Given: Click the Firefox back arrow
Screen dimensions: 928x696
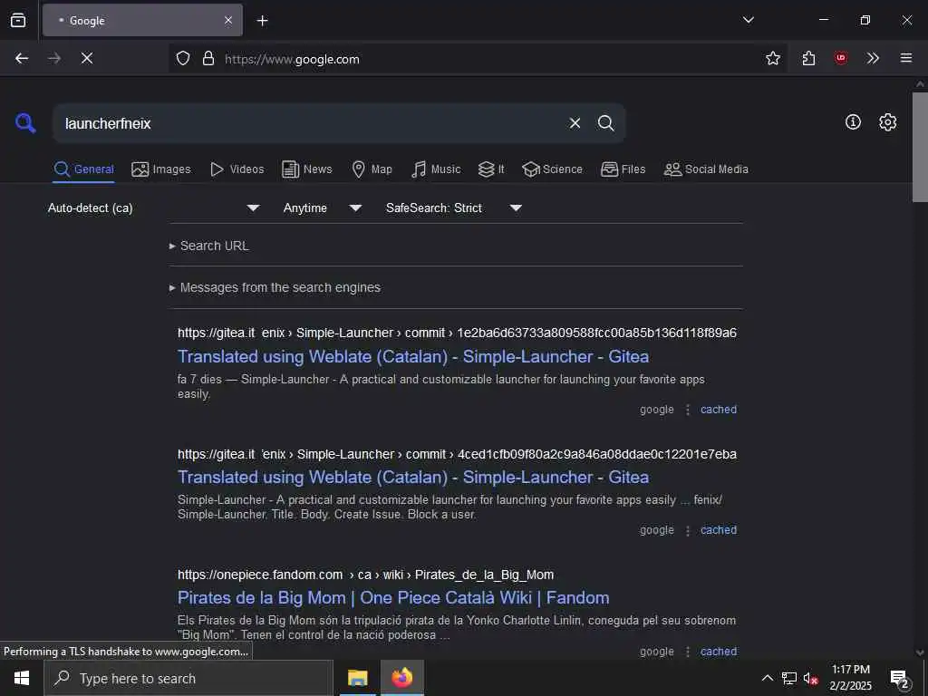Looking at the screenshot, I should pos(22,58).
